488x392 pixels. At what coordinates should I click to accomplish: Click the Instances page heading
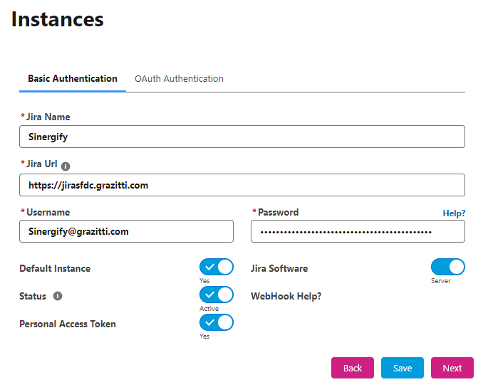coord(57,19)
